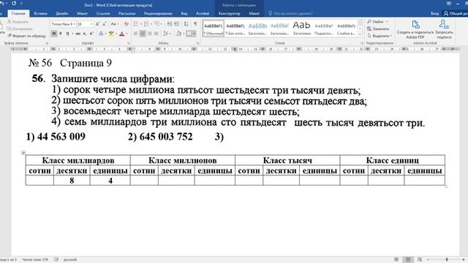Click the Найти (Find) button
Viewport: 468px width, 263px height.
[377, 22]
